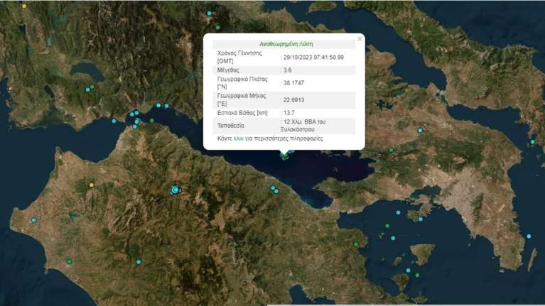Select the Αναθεωρημένη Λύση popup header
The width and height of the screenshot is (545, 306).
click(286, 44)
